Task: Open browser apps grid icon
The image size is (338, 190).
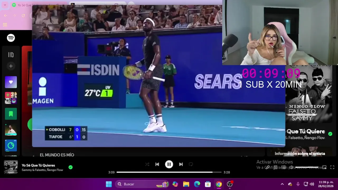Action: [x=5, y=25]
